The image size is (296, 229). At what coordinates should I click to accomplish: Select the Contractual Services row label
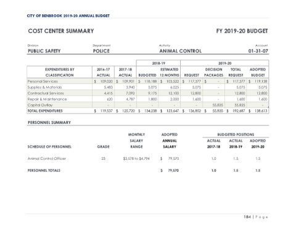(x=46, y=93)
